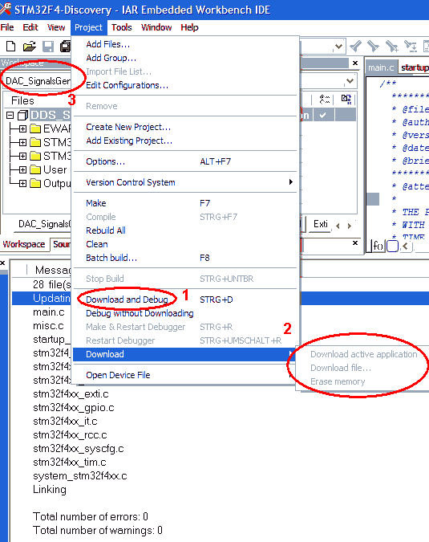Image resolution: width=429 pixels, height=542 pixels.
Task: Click the Save floppy disk icon
Action: pyautogui.click(x=48, y=47)
